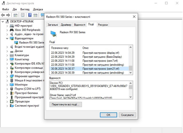Switch to the Загальні tab
Image resolution: width=183 pixels, height=133 pixels.
pyautogui.click(x=53, y=25)
